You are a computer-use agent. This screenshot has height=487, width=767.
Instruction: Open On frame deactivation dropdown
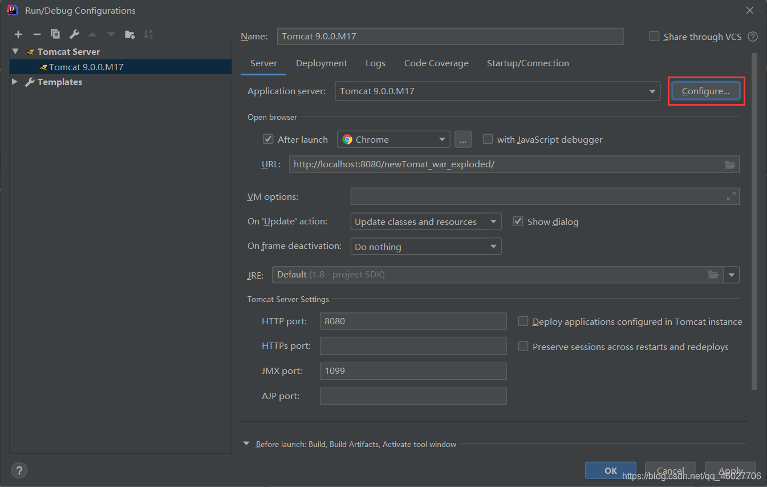coord(426,247)
